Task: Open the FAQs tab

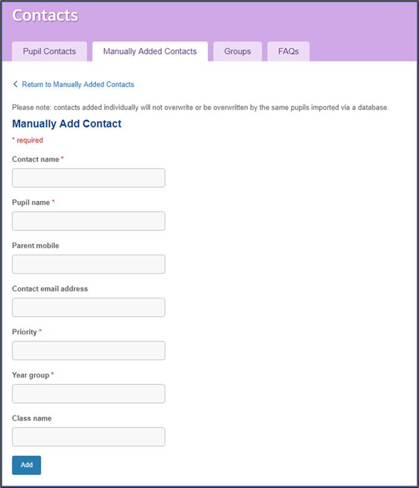Action: tap(288, 51)
